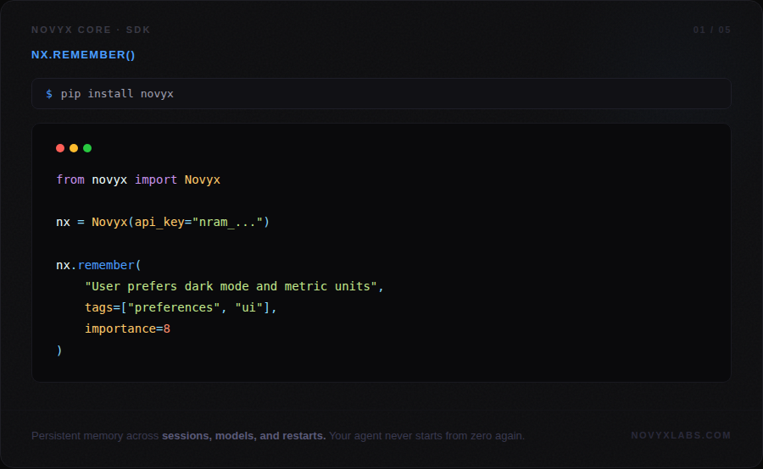
Task: Click "Your agent never starts from zero again"
Action: pyautogui.click(x=426, y=436)
